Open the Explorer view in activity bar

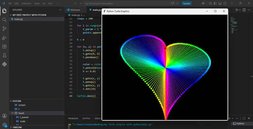[4, 11]
